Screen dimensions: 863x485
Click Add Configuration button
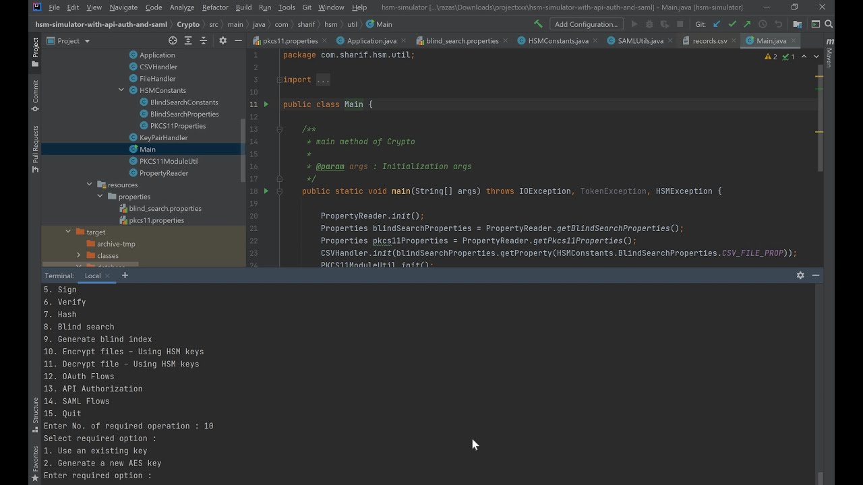click(x=586, y=24)
